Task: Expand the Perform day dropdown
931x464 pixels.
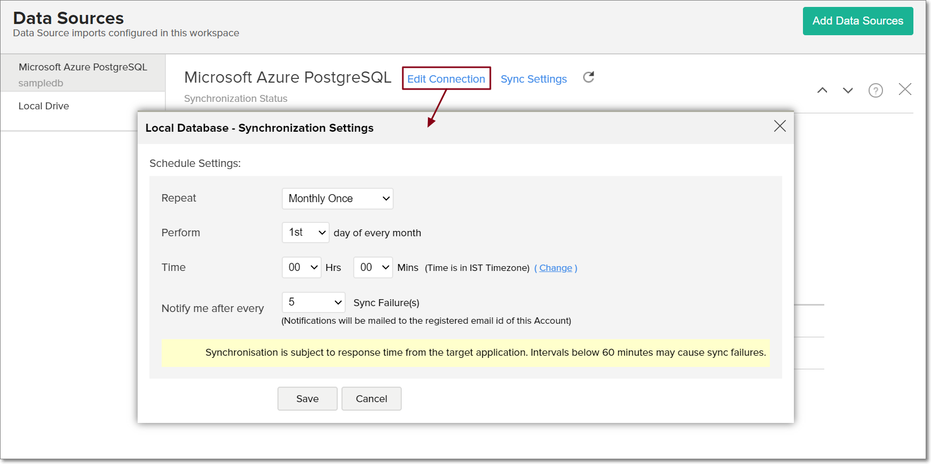Action: [x=306, y=233]
